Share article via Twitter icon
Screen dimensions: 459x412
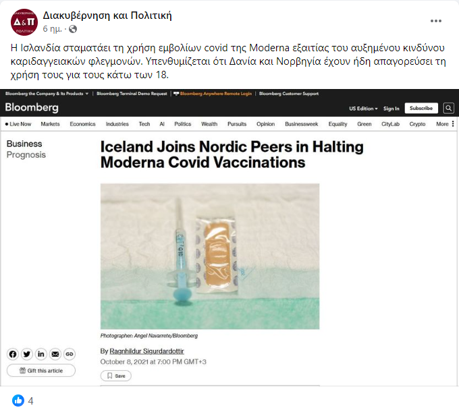[26, 354]
